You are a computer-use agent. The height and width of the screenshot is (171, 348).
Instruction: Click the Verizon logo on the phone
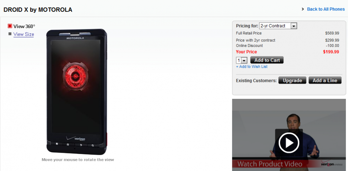tap(75, 138)
